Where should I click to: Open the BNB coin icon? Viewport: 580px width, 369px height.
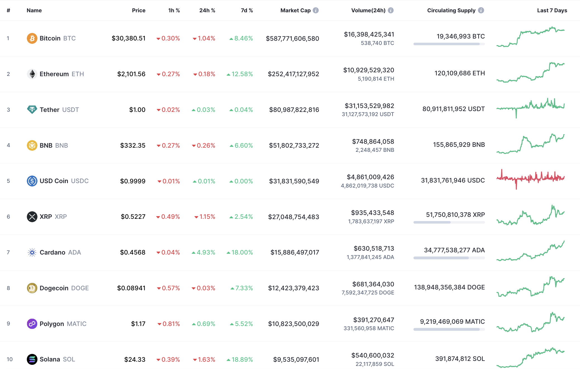point(32,145)
